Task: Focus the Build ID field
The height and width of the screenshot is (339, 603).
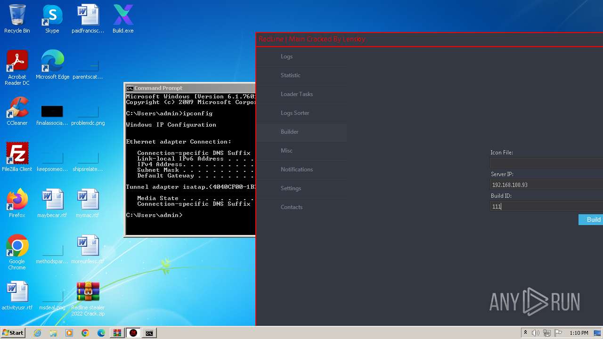Action: coord(546,206)
